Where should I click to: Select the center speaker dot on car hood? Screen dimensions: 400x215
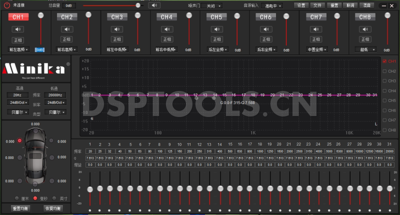click(x=35, y=131)
